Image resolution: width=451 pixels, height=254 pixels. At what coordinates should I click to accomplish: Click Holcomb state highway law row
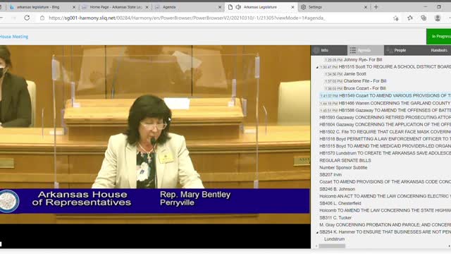tap(385, 210)
